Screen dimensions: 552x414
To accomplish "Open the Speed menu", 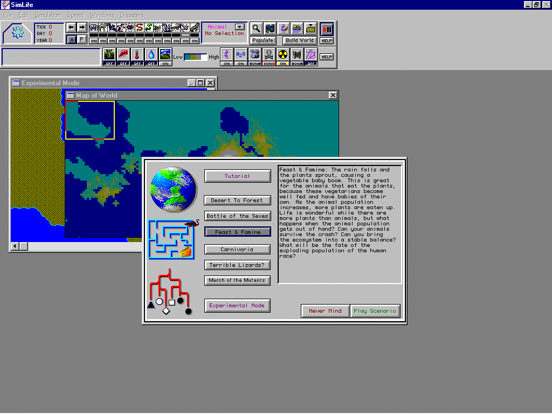I will [x=75, y=15].
